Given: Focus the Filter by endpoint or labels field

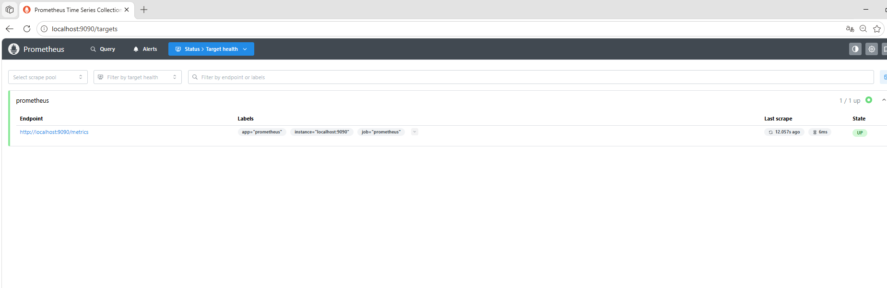Looking at the screenshot, I should click(531, 77).
